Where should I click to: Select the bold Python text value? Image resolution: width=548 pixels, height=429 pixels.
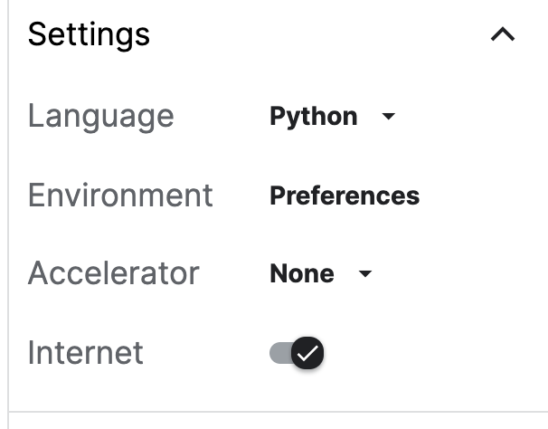coord(313,117)
